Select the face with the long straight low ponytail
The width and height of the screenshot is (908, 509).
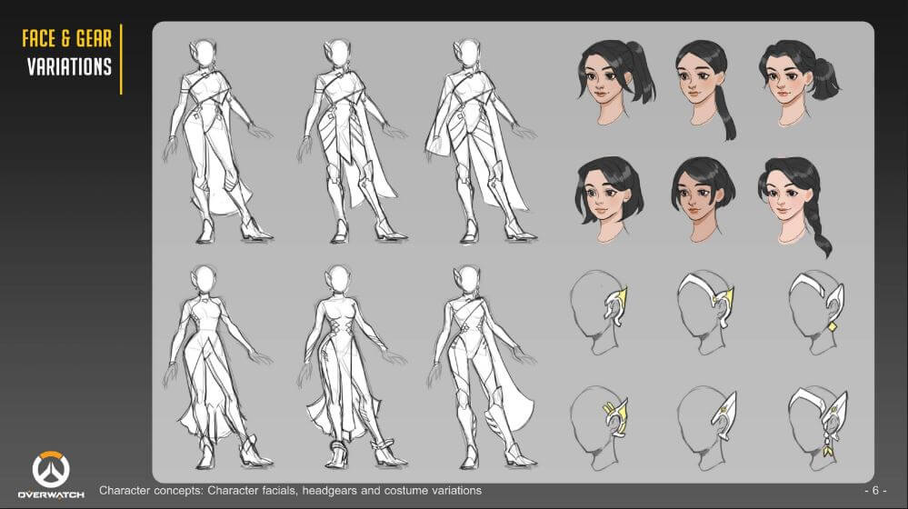click(x=705, y=90)
